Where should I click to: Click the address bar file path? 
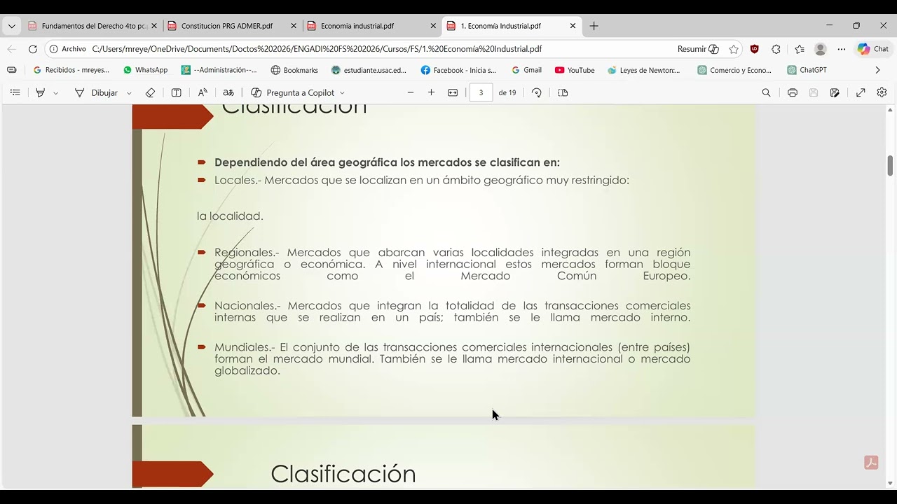pyautogui.click(x=317, y=49)
